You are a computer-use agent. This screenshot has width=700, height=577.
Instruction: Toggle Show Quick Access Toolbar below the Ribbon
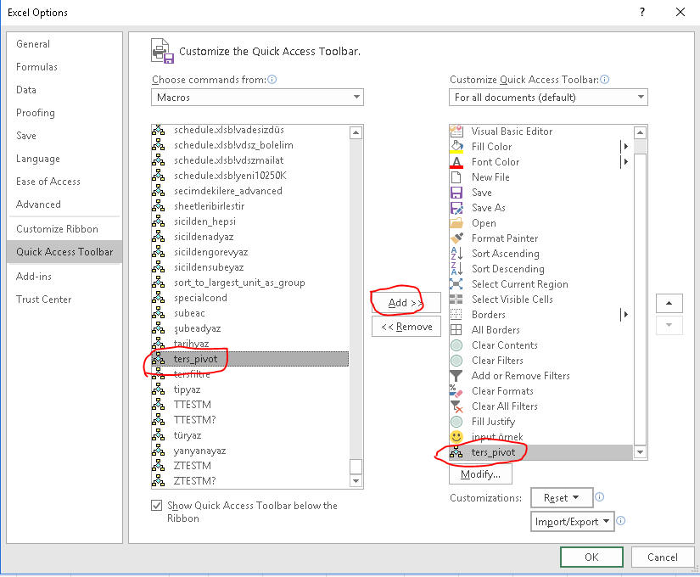coord(157,506)
